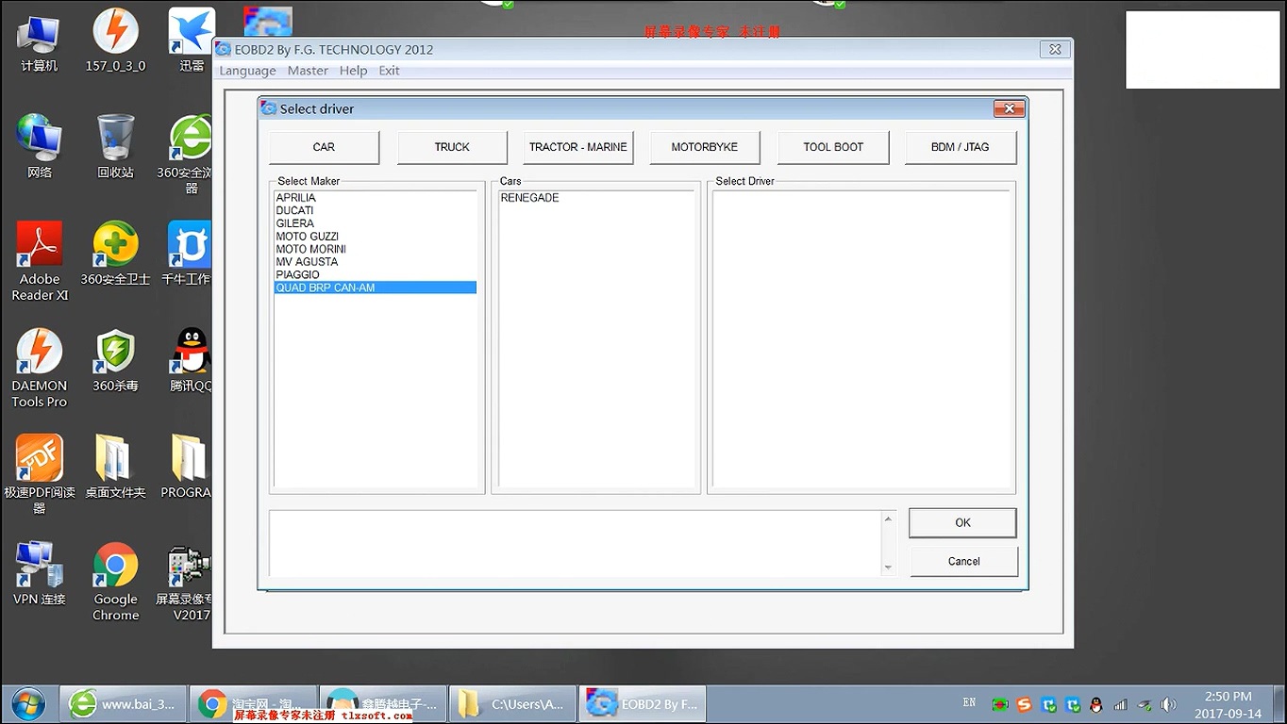The image size is (1287, 724).
Task: Open the 360杀毒 antivirus shield icon
Action: click(115, 360)
